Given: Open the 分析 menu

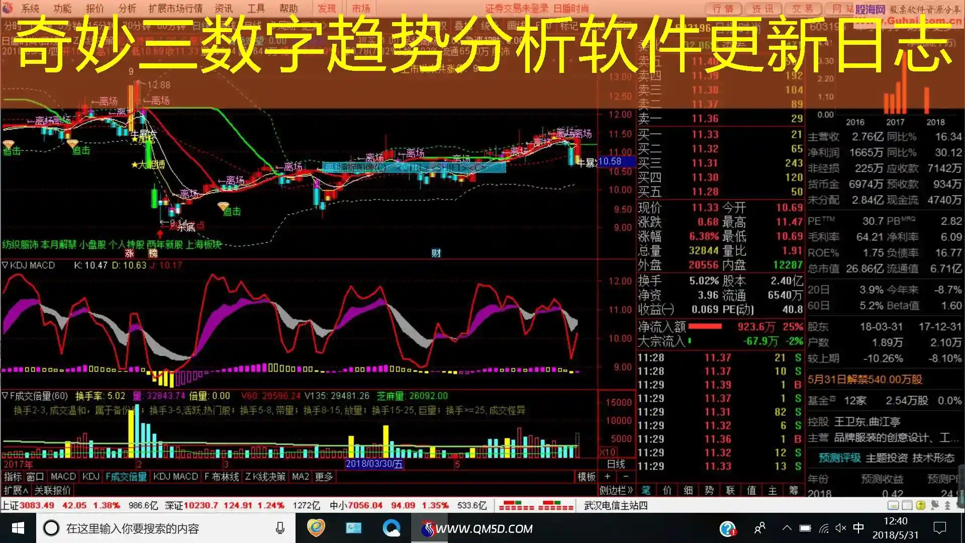Looking at the screenshot, I should point(127,9).
